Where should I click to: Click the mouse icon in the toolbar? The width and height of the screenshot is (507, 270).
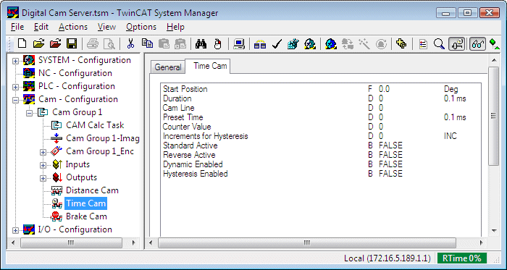pyautogui.click(x=218, y=43)
